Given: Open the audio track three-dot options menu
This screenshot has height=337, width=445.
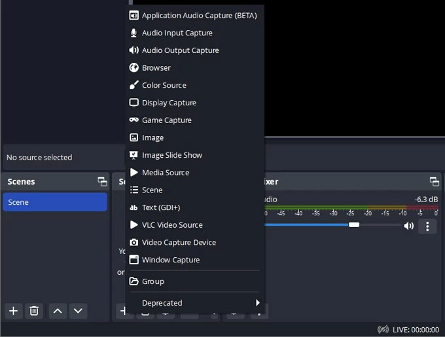Looking at the screenshot, I should (x=427, y=226).
